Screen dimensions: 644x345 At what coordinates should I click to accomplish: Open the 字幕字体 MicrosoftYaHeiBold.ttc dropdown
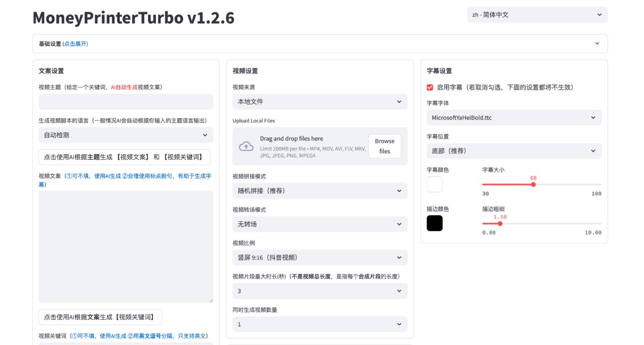(514, 118)
